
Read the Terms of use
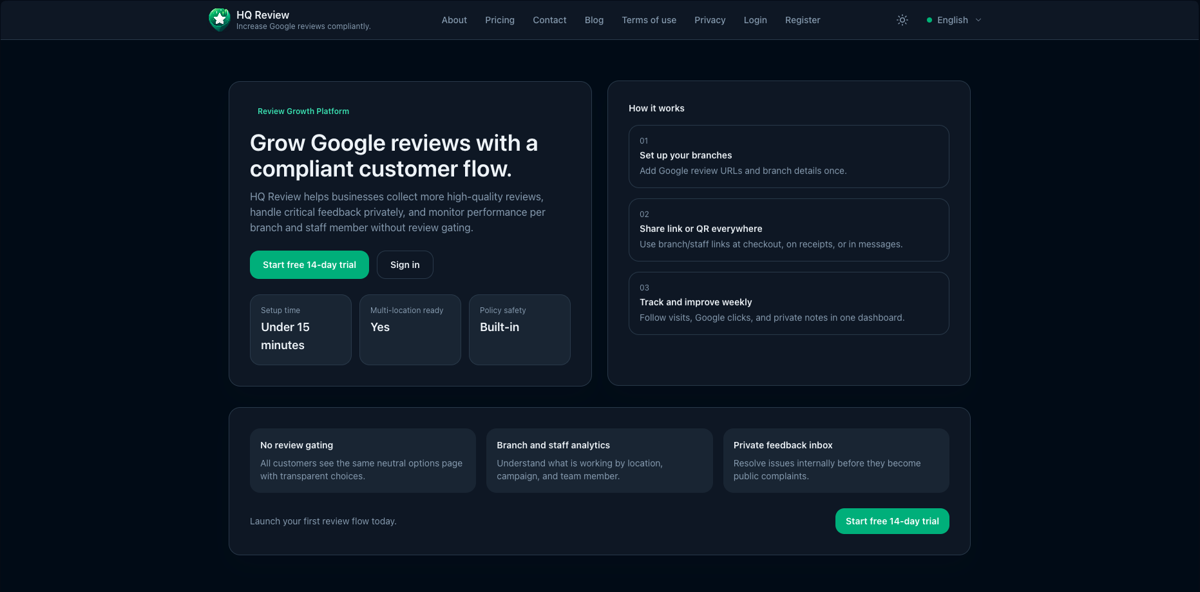[649, 20]
